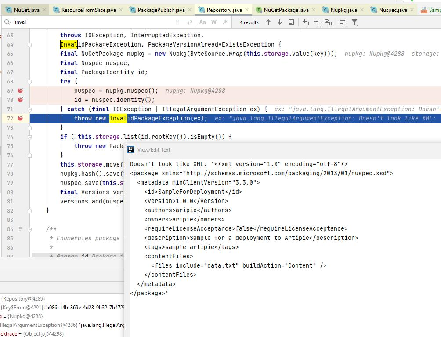Jump to previous occurrence using up arrow icon
This screenshot has width=441, height=337.
click(268, 21)
